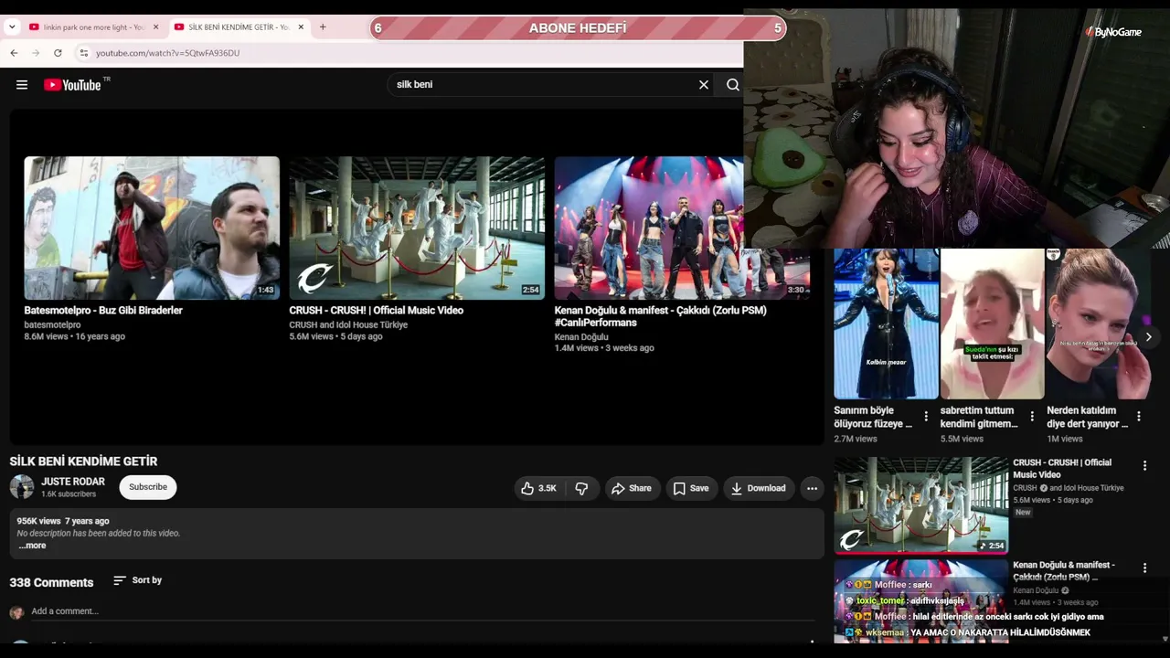Open the tab search dropdown arrow

point(12,27)
